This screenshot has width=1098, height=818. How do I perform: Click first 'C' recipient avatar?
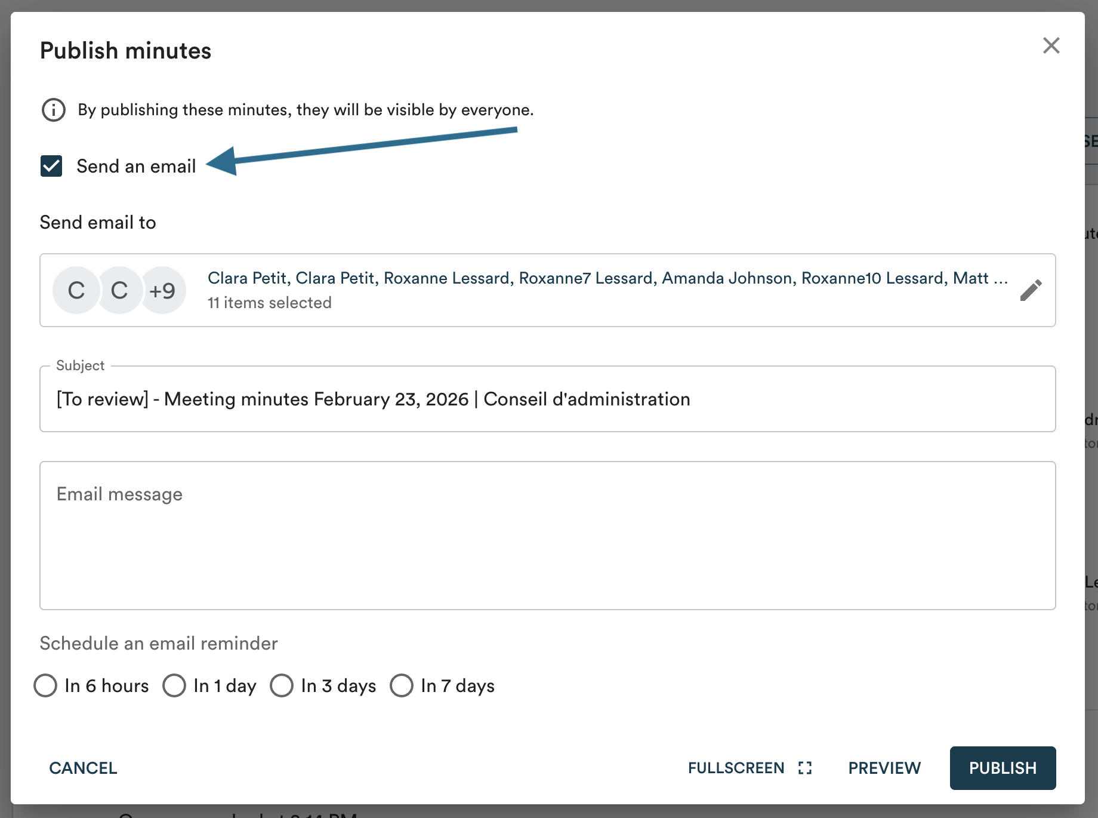76,290
